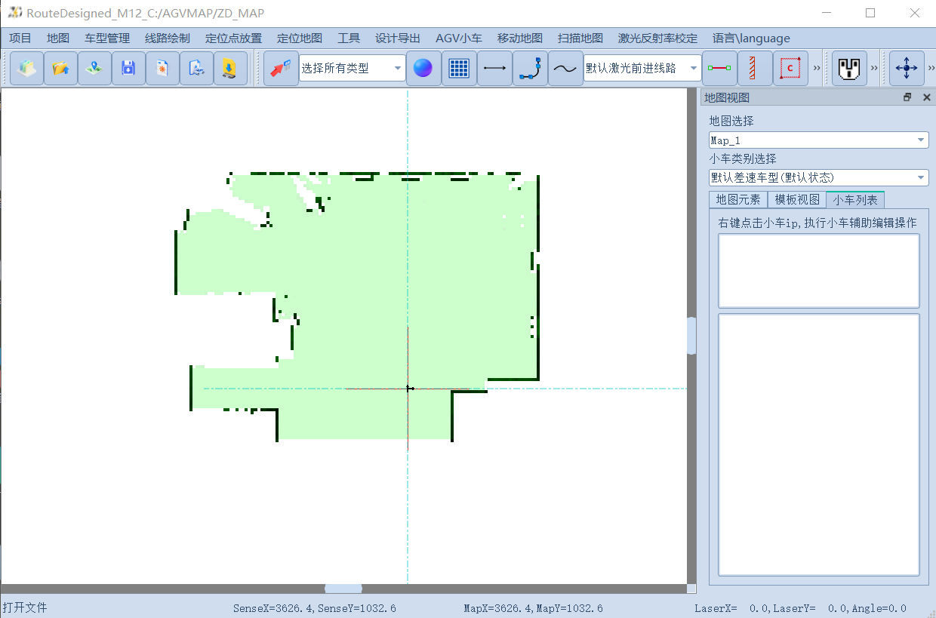Screen dimensions: 936x618
Task: Click the origin marker on the map
Action: [x=408, y=389]
